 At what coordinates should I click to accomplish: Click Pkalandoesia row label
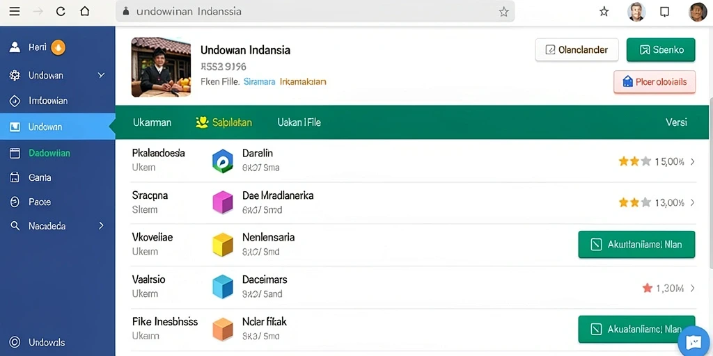[158, 152]
